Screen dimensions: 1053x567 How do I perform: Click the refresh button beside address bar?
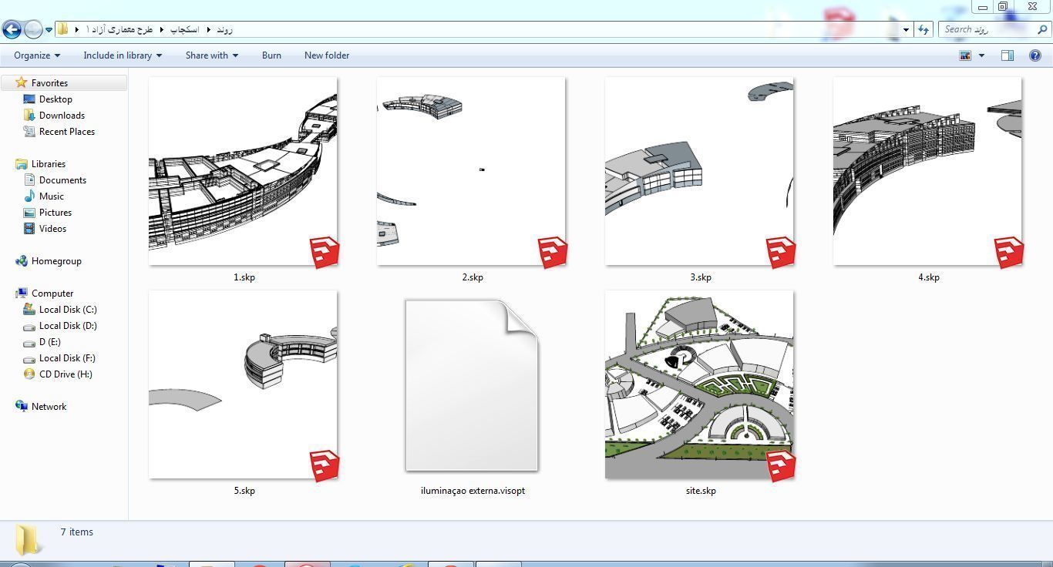click(923, 29)
